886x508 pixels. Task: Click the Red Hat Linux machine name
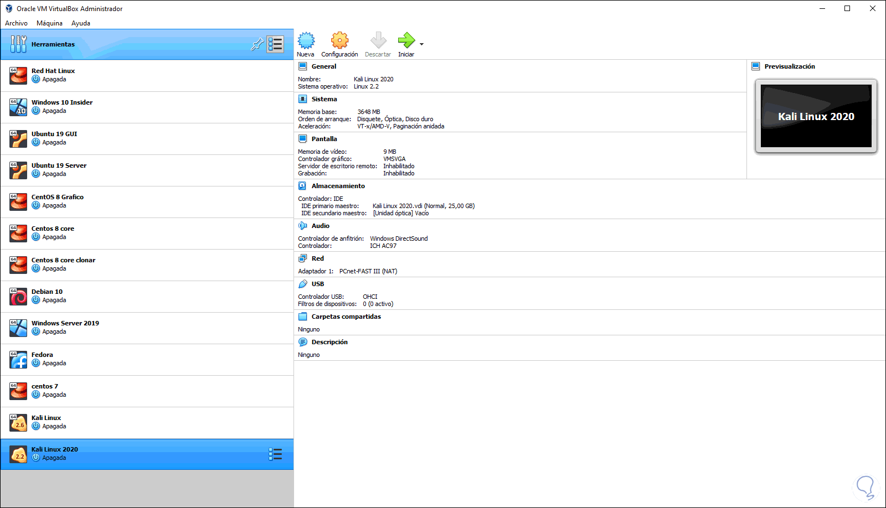pyautogui.click(x=53, y=71)
